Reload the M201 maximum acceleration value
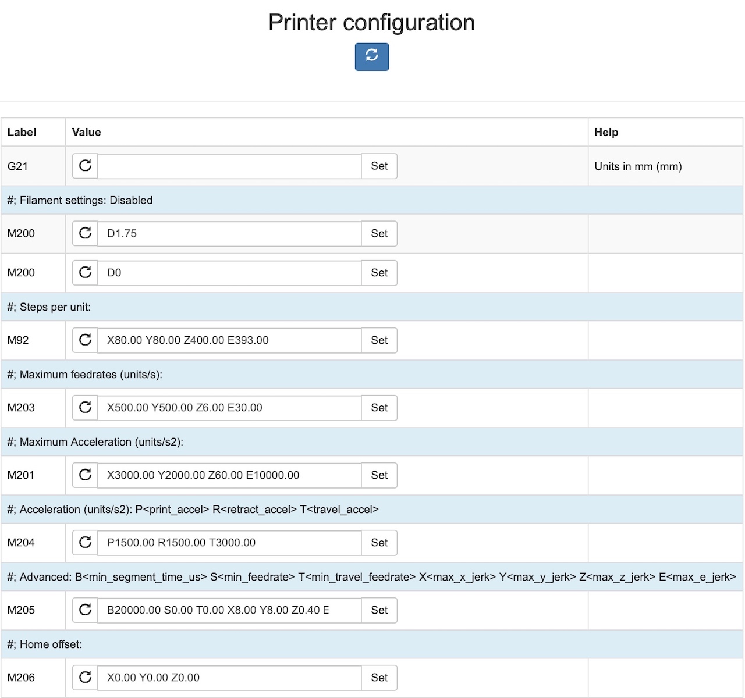 [x=85, y=475]
